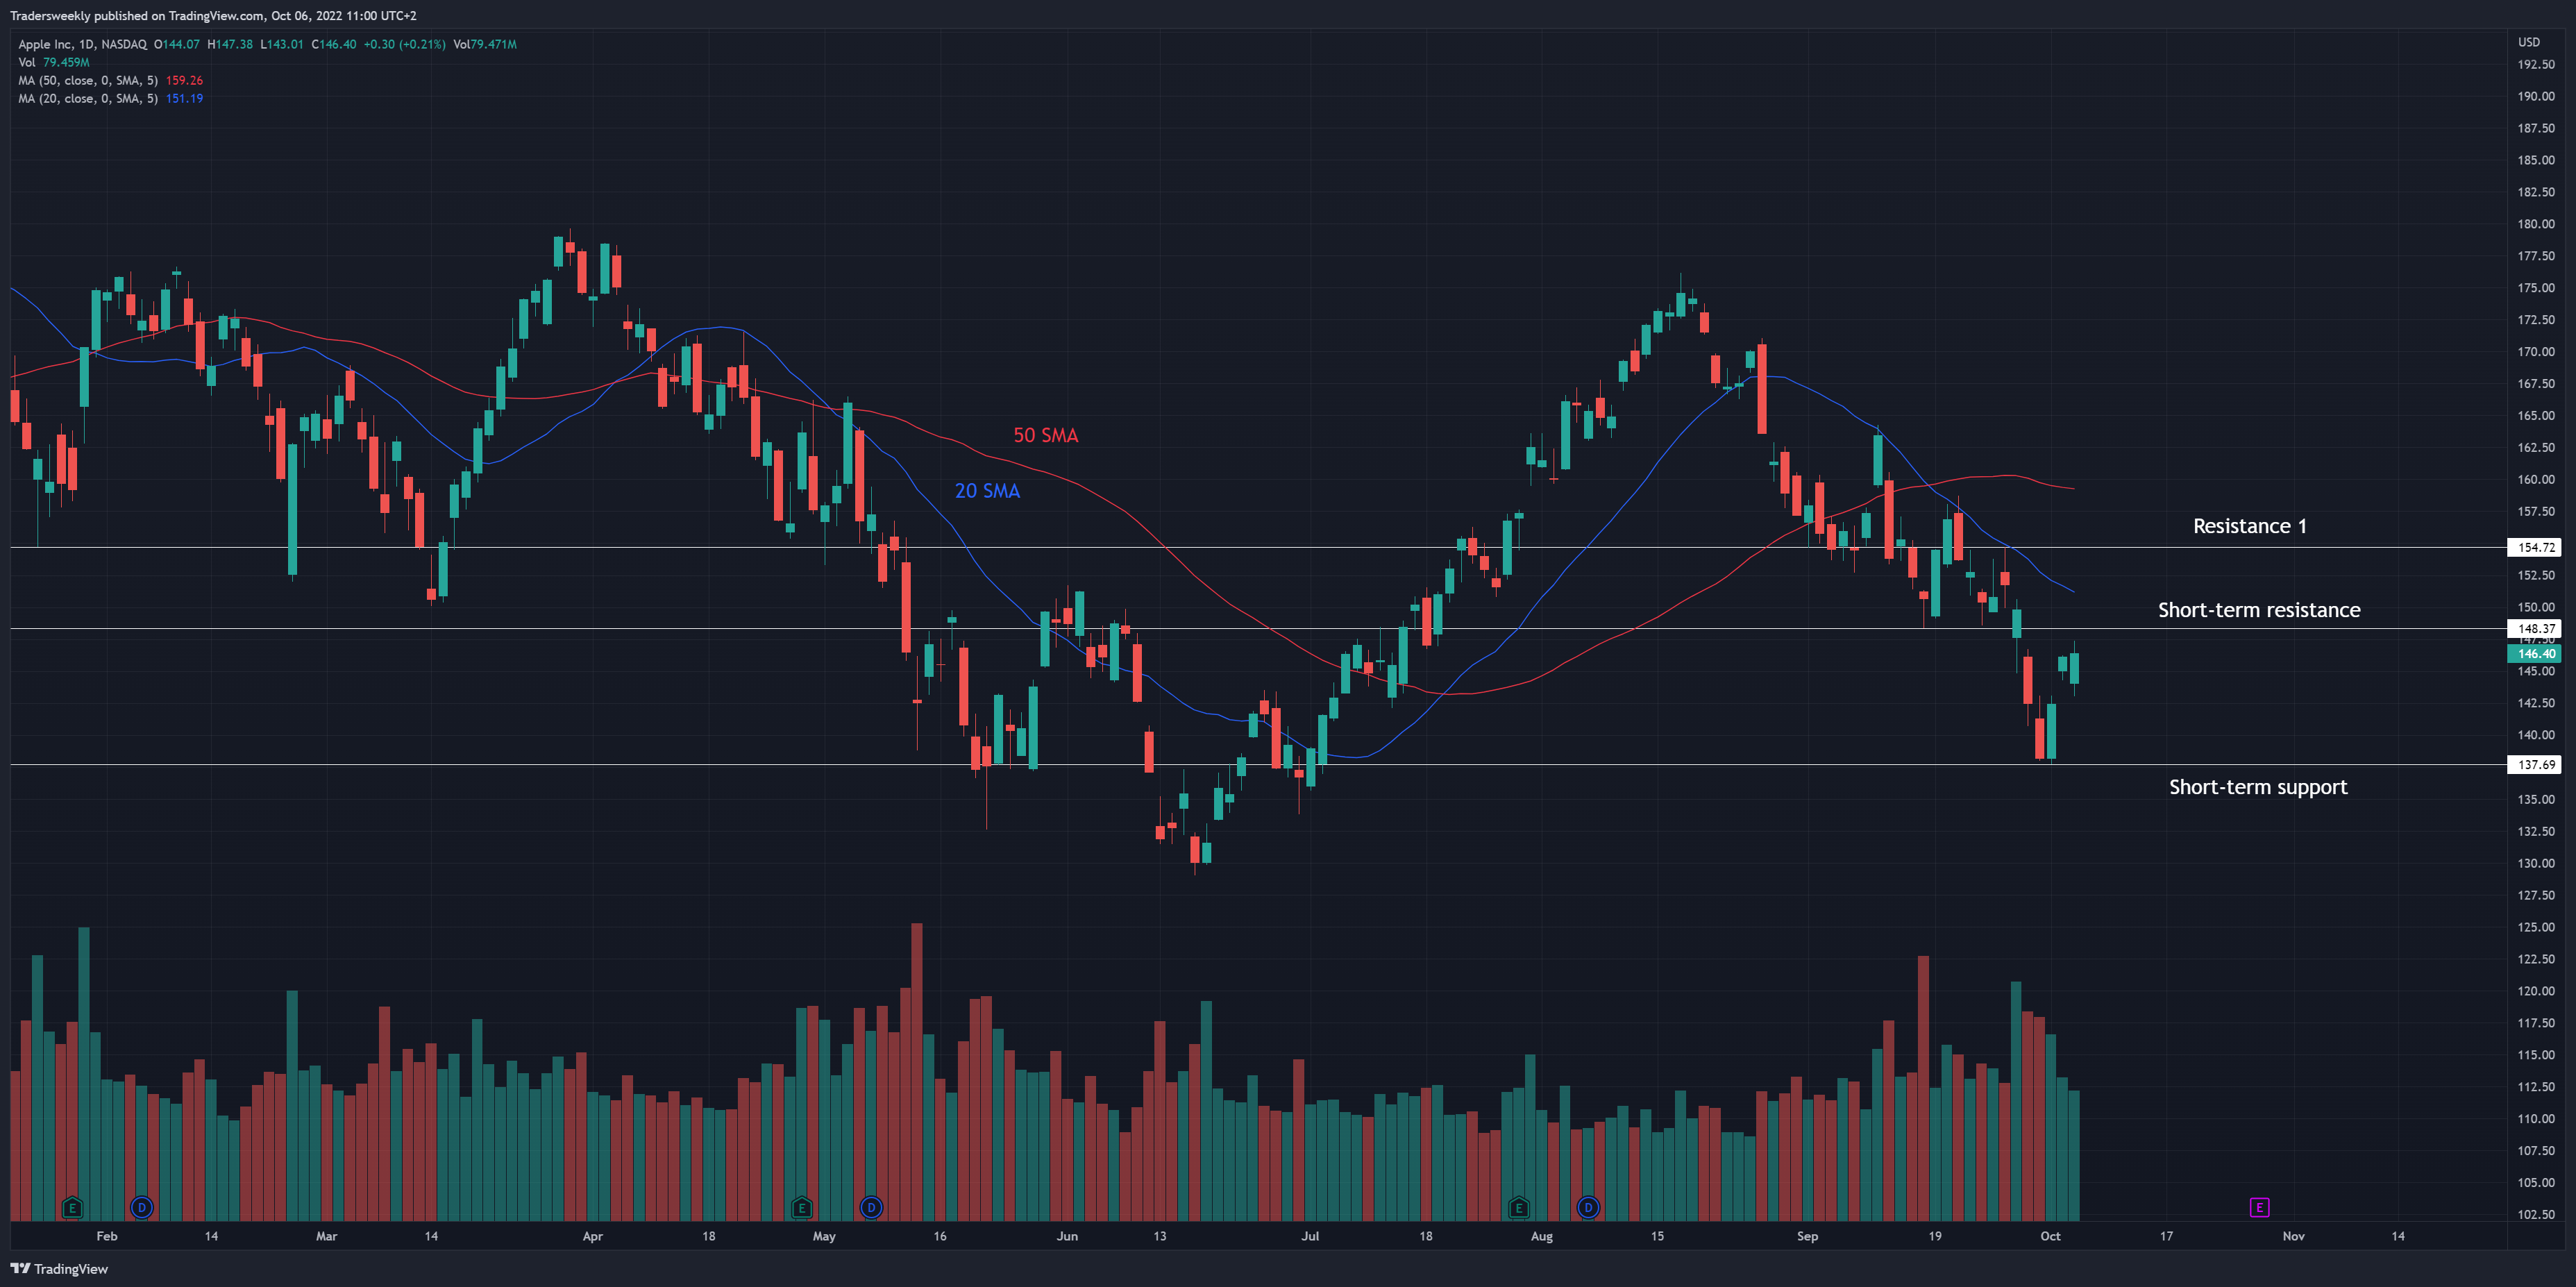Click the Vol 79.459M legend entry

point(54,62)
